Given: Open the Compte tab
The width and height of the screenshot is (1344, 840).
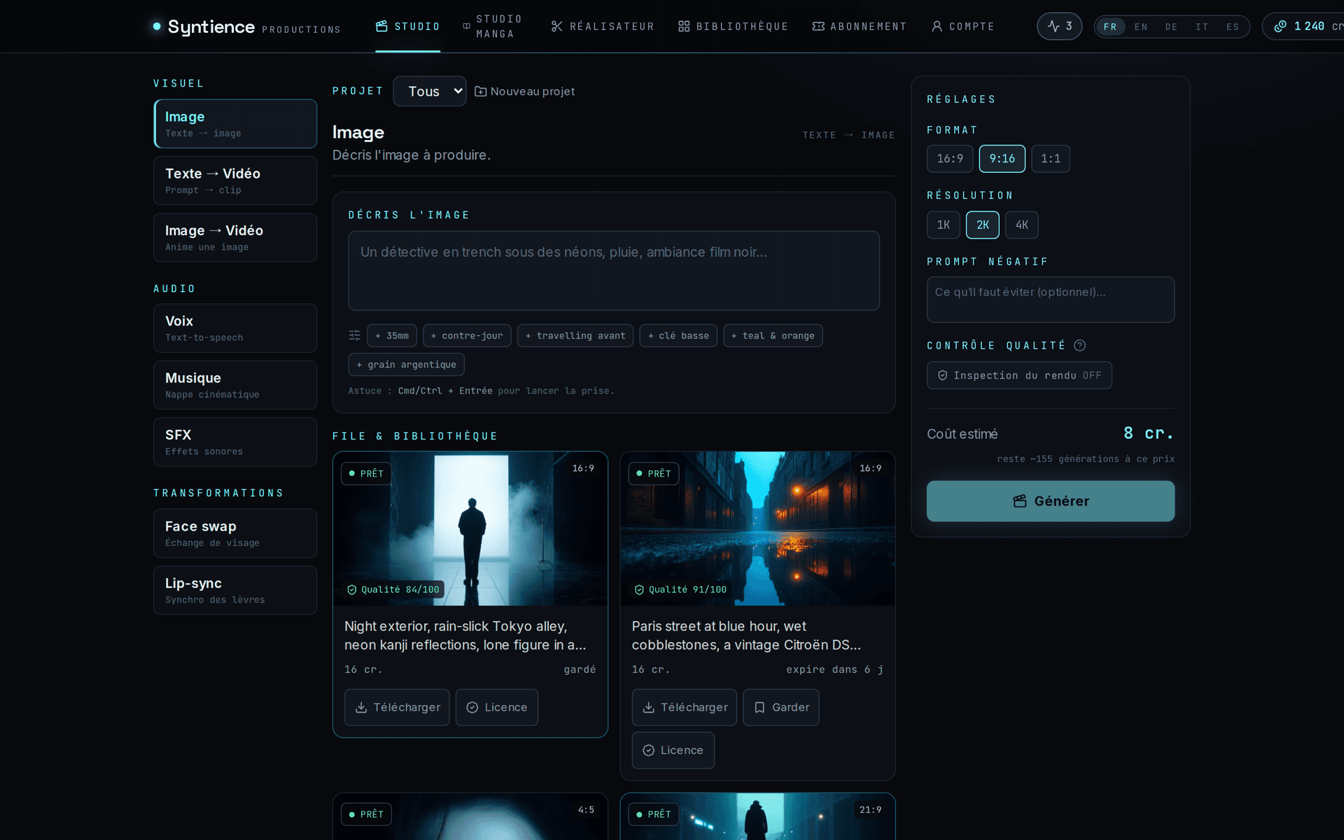Looking at the screenshot, I should 962,27.
